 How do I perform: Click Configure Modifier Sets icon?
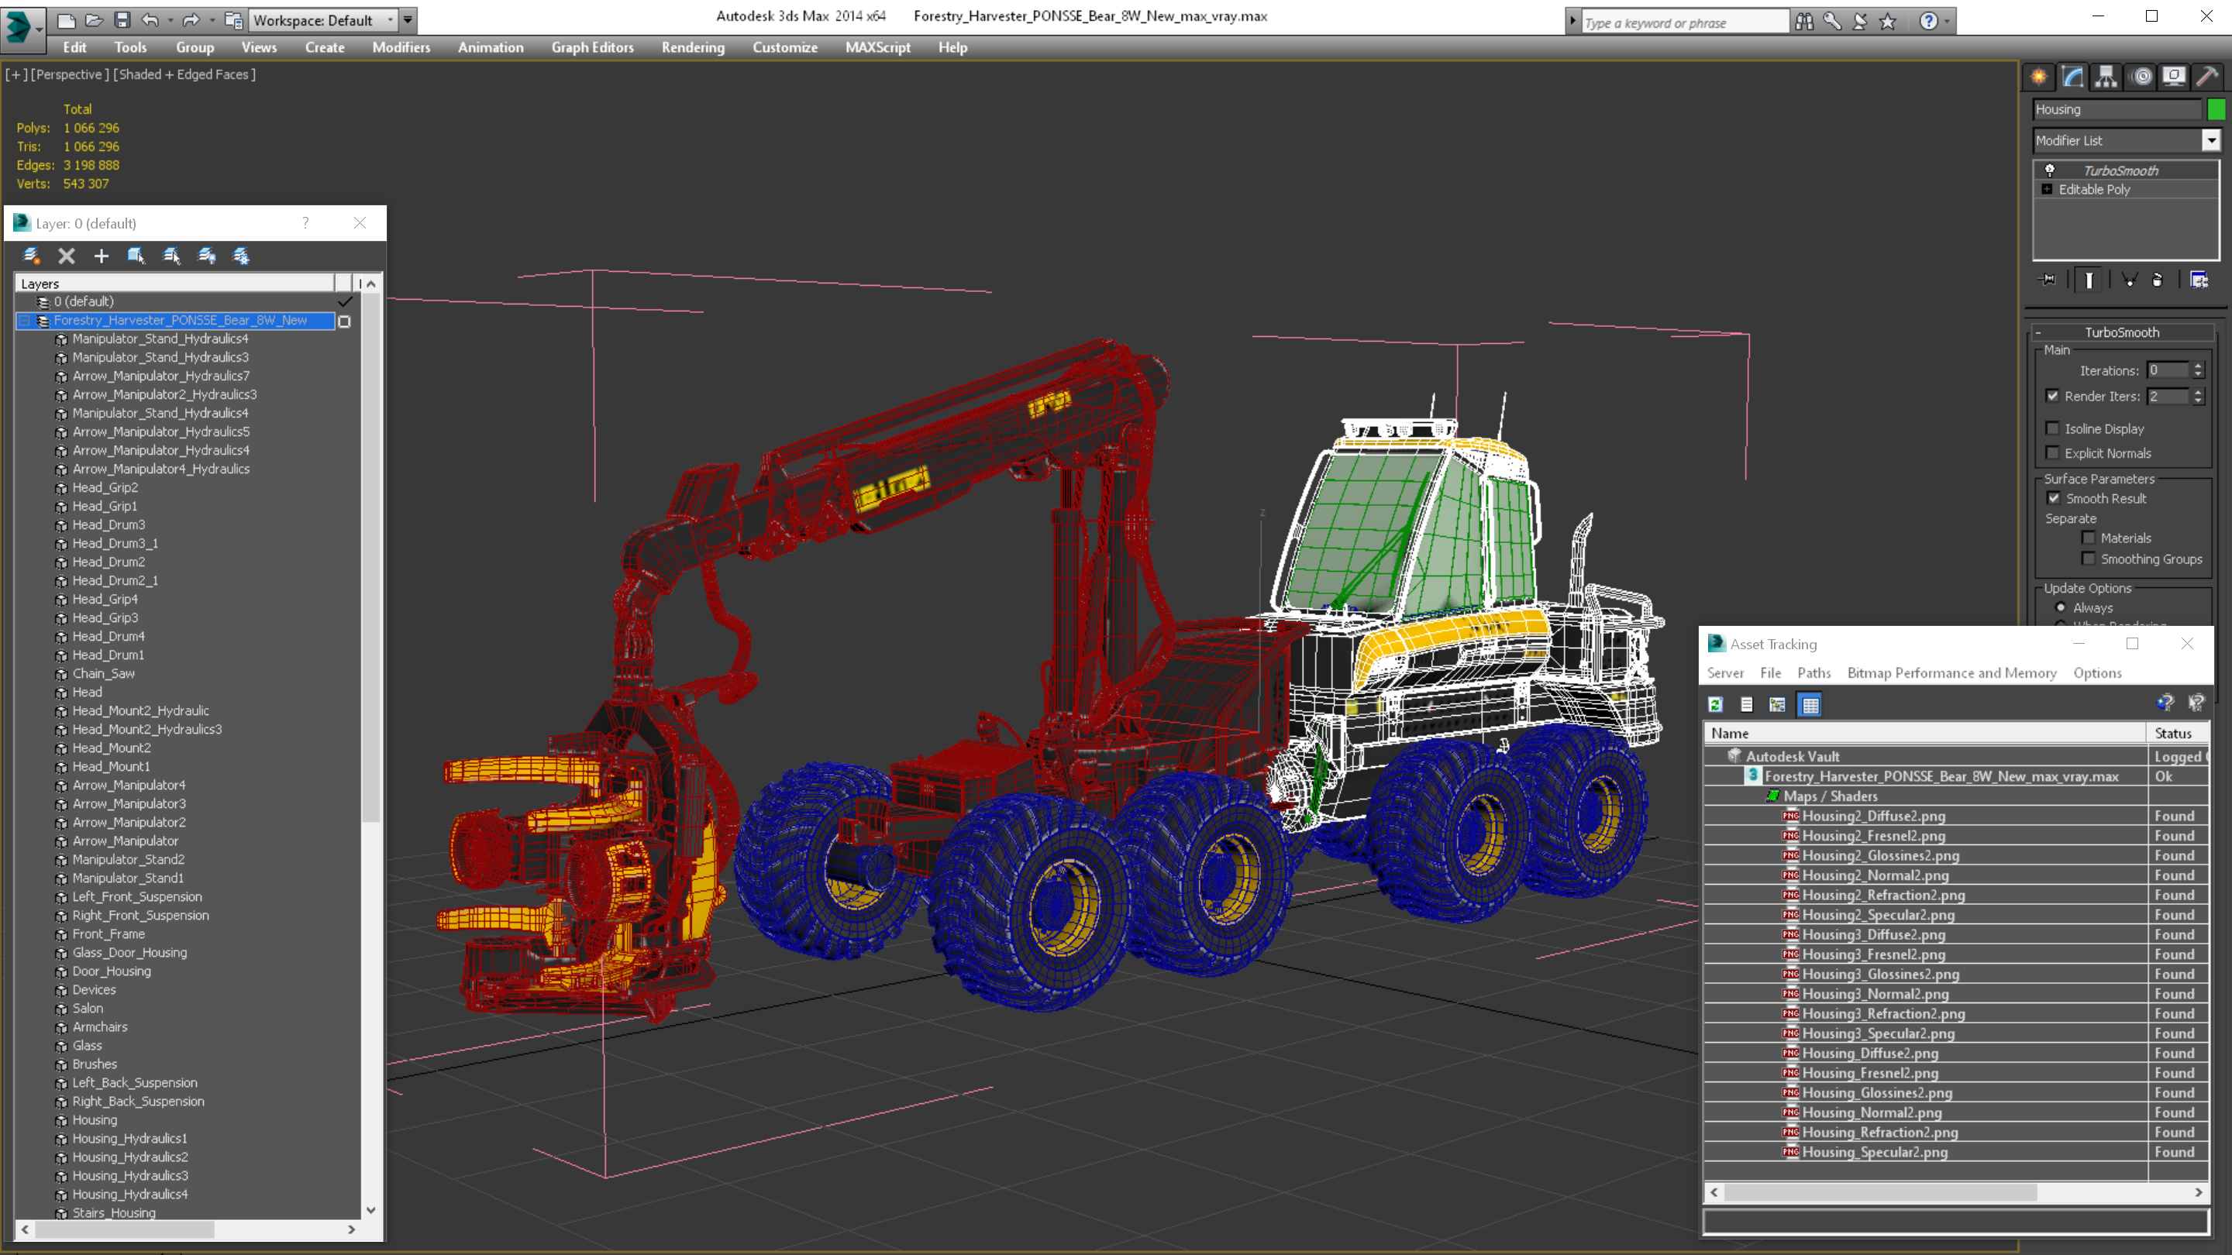2199,280
